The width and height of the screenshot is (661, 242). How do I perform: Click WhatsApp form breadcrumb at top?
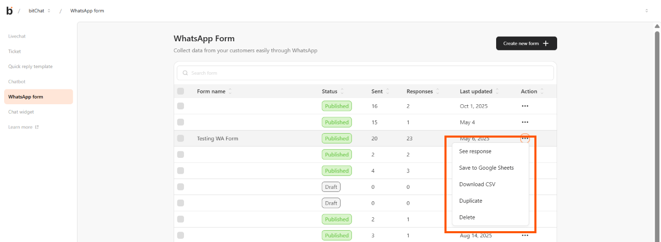87,11
